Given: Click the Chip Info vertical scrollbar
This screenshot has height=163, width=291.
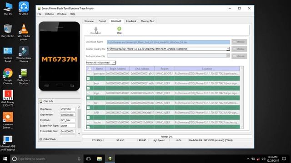Looking at the screenshot, I should coord(79,120).
